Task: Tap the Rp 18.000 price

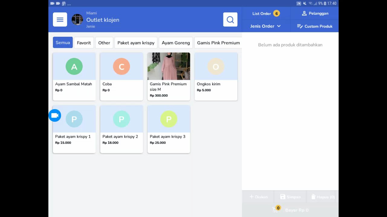Action: pyautogui.click(x=110, y=143)
